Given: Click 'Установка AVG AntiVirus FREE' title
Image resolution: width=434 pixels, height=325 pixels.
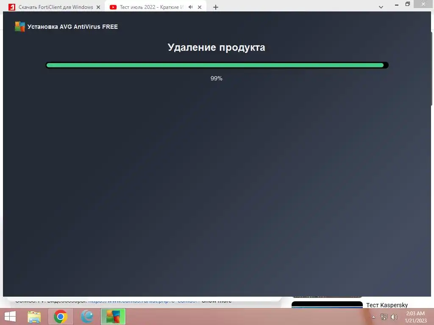Looking at the screenshot, I should (72, 27).
